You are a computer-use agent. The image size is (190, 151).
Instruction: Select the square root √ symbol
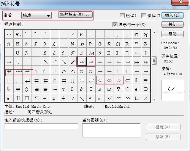coord(109,98)
